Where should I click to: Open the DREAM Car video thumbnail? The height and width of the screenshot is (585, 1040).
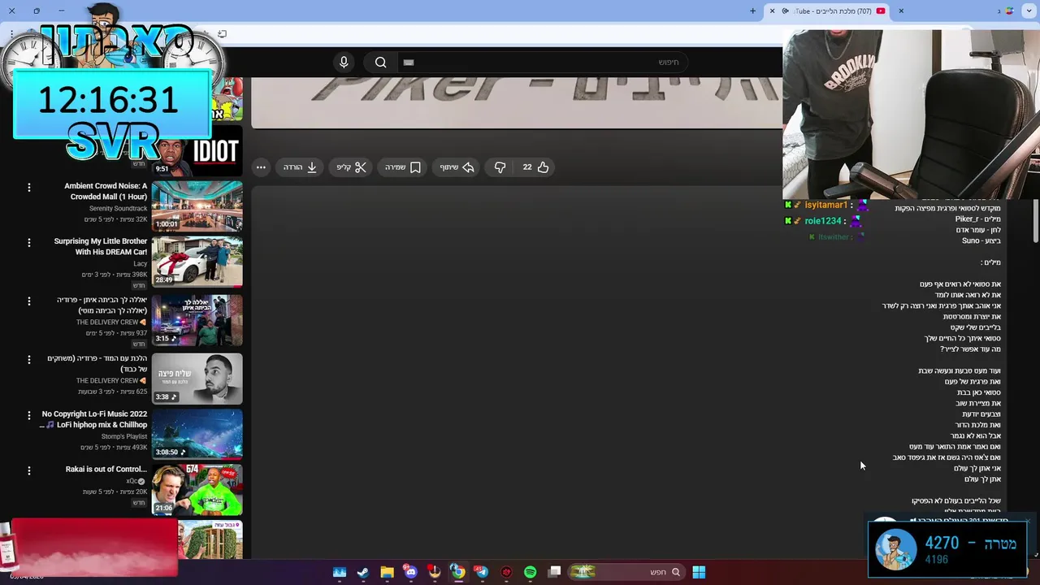tap(197, 262)
